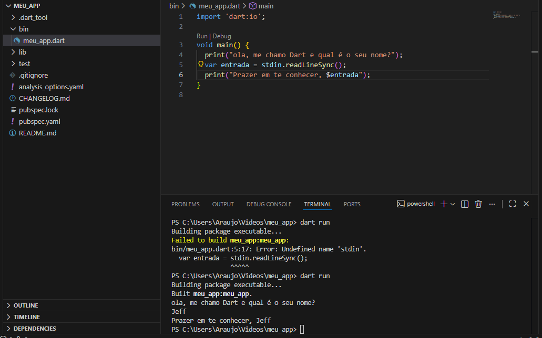Click the powershell terminal icon
The image size is (542, 338).
(401, 204)
